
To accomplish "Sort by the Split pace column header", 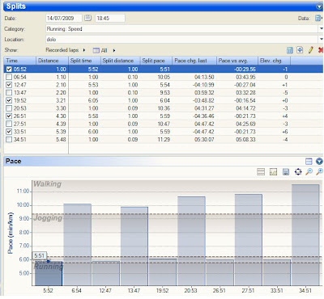I will [x=156, y=61].
